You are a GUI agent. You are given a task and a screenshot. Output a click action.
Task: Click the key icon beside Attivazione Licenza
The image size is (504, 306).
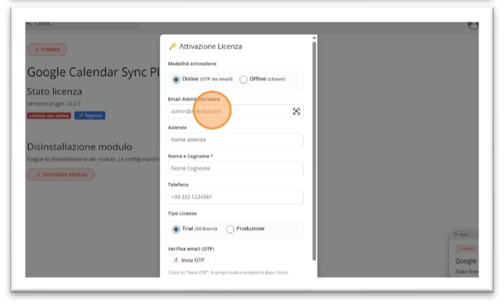[x=172, y=46]
